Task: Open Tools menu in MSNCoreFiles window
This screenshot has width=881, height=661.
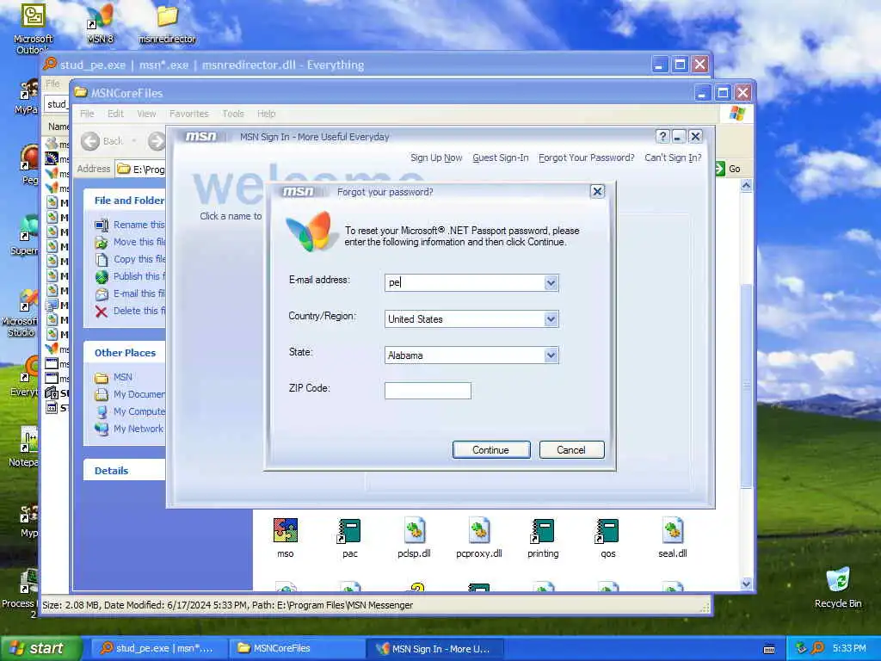Action: tap(233, 114)
